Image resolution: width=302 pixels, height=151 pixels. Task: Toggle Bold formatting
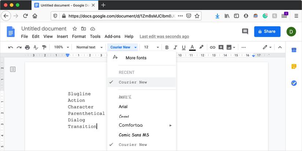coord(167,47)
